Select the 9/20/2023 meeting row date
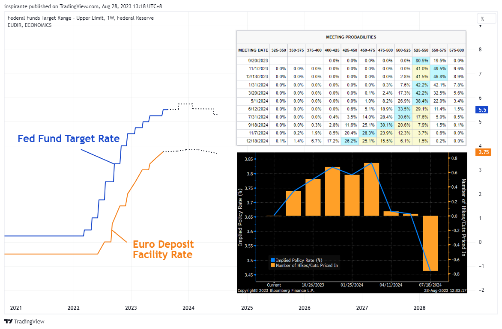The image size is (502, 329). coord(258,60)
